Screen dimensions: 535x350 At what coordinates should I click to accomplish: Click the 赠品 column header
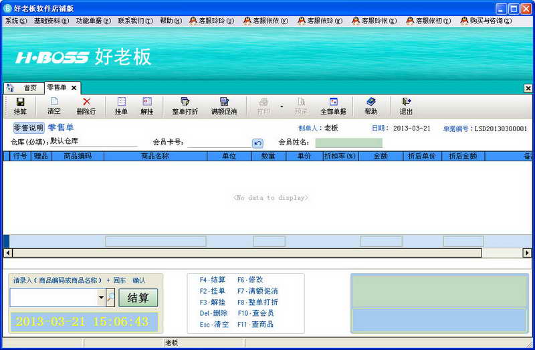point(41,156)
